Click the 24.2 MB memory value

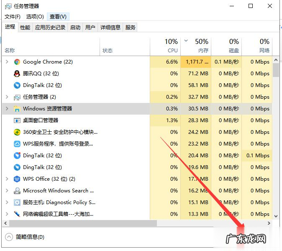198,132
